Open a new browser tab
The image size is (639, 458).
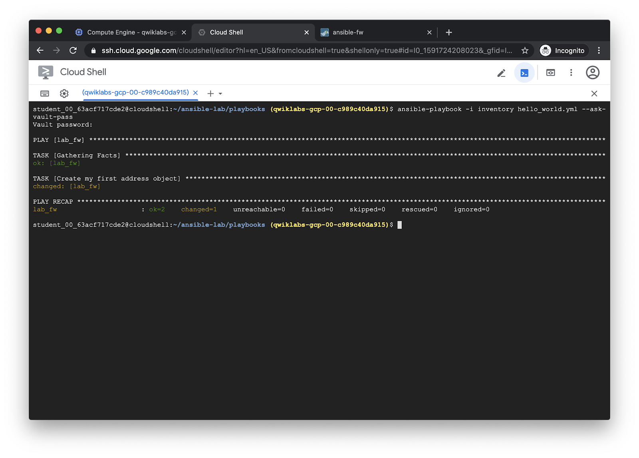tap(449, 32)
